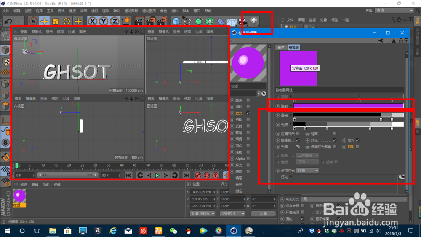Expand the 光照 gradient arrow
The width and height of the screenshot is (421, 237).
click(x=291, y=124)
